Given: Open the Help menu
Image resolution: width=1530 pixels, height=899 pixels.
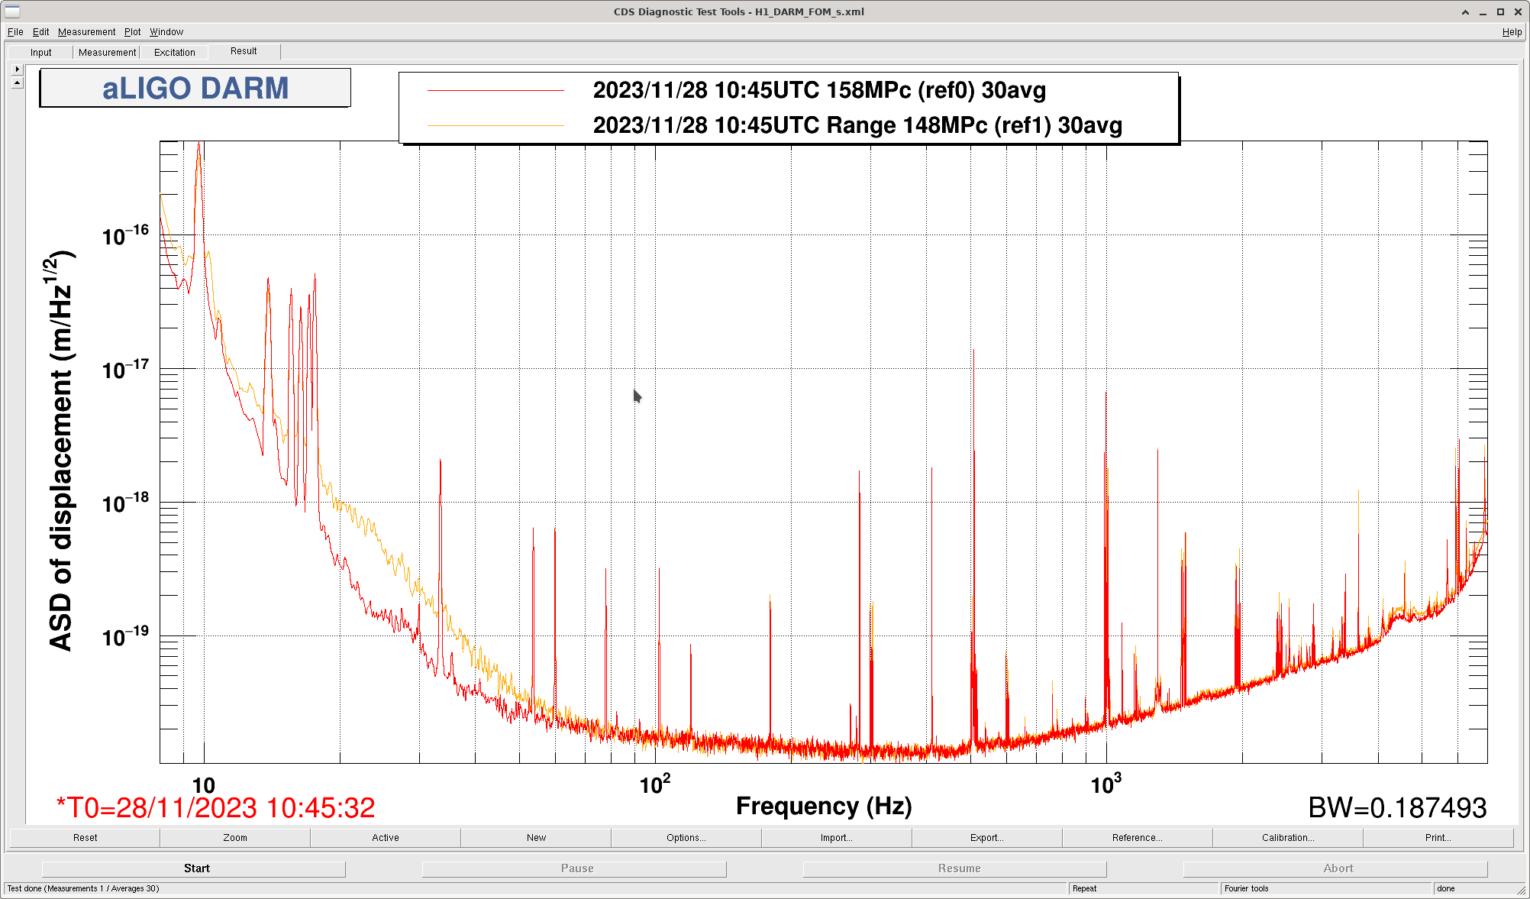Looking at the screenshot, I should pos(1512,32).
